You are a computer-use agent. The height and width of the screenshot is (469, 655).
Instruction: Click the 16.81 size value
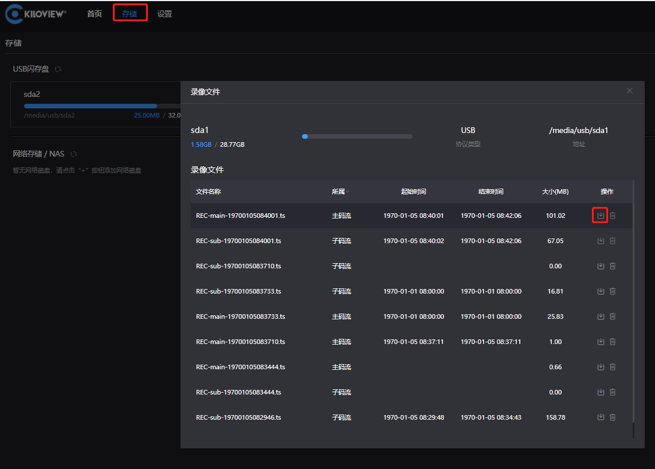click(x=555, y=291)
